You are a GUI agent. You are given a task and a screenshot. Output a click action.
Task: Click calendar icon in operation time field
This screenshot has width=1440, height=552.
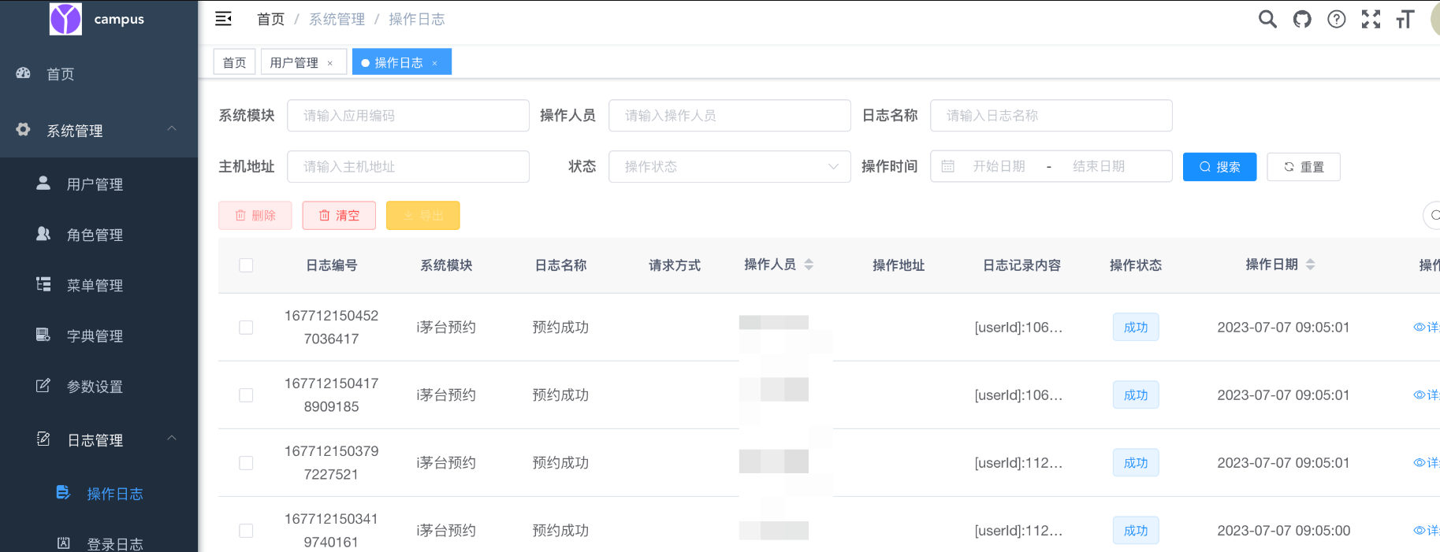point(948,166)
